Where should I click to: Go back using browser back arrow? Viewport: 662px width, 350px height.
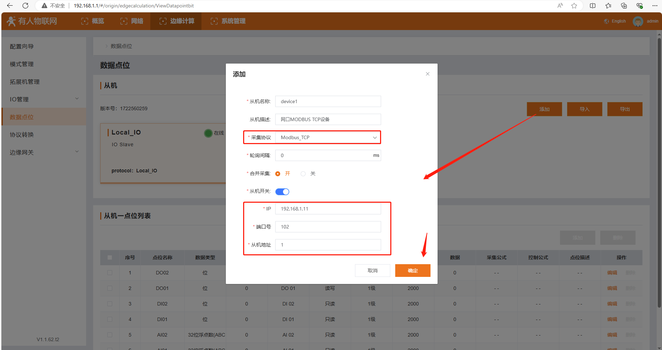coord(10,6)
